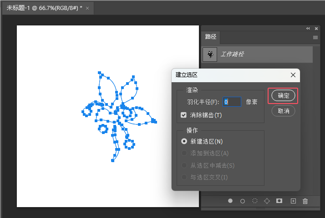This screenshot has height=218, width=325.
Task: Click the 建立选区 dialog title
Action: (x=186, y=74)
